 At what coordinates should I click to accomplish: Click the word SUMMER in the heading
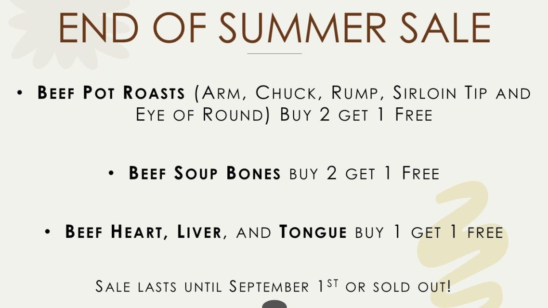tap(302, 28)
